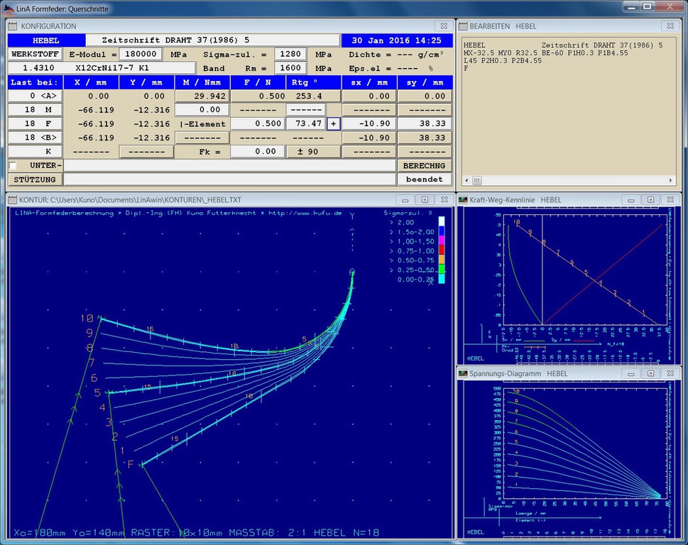Viewport: 688px width, 545px height.
Task: Click the Spannungs-Diagramm window icon
Action: (462, 373)
